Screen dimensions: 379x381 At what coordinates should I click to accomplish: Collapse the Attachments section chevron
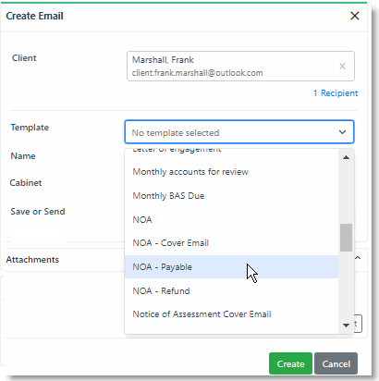tap(358, 258)
